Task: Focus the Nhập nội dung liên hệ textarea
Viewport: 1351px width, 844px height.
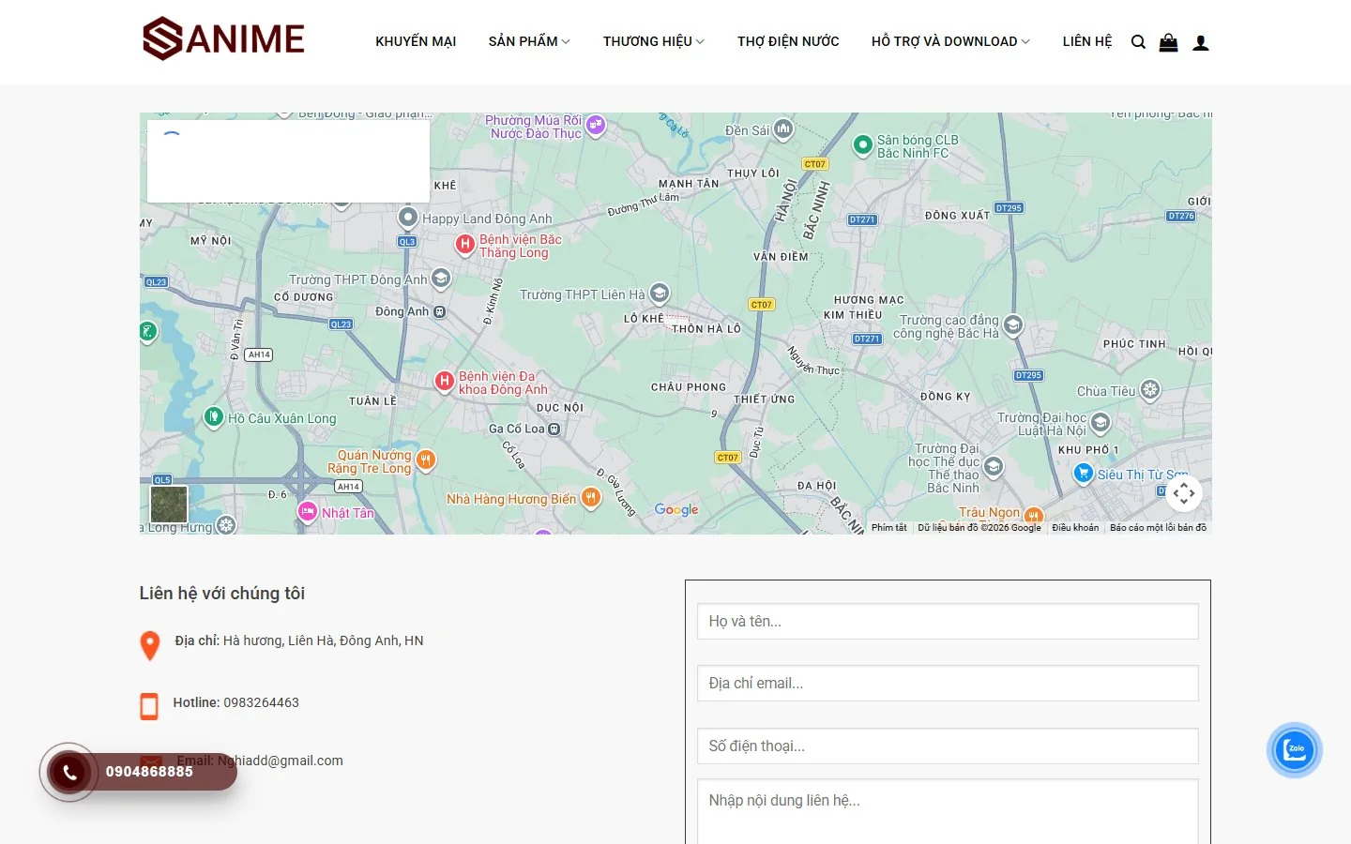Action: [948, 812]
